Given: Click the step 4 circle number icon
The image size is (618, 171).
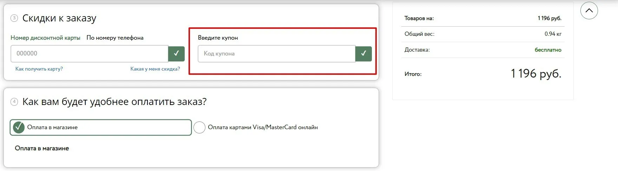Looking at the screenshot, I should (x=14, y=102).
